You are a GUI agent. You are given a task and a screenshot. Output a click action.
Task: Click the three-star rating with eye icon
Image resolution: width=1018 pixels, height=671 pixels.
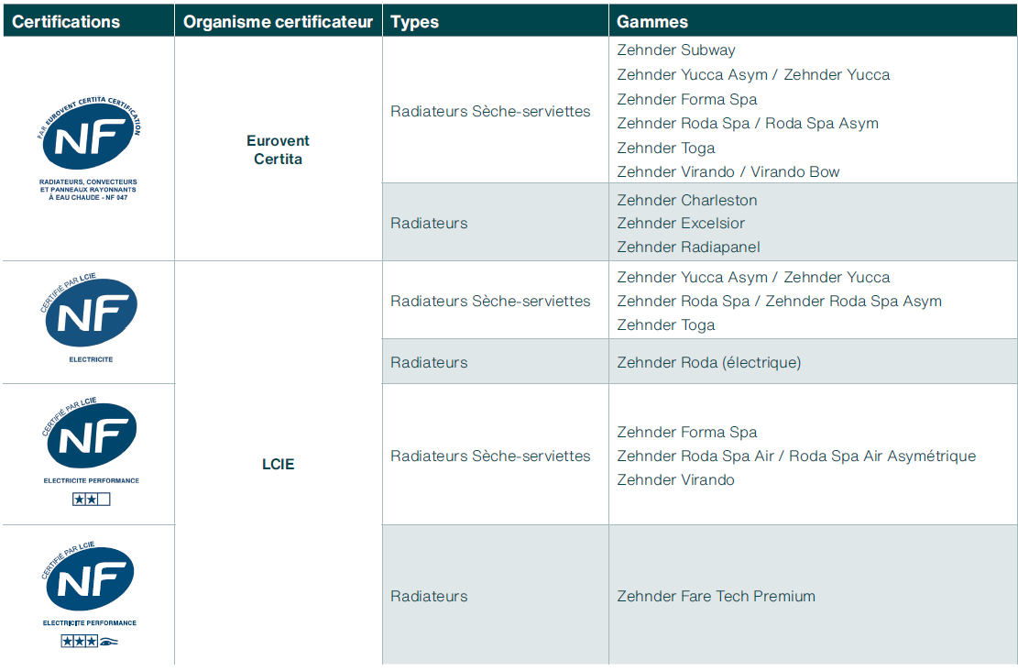tap(90, 642)
